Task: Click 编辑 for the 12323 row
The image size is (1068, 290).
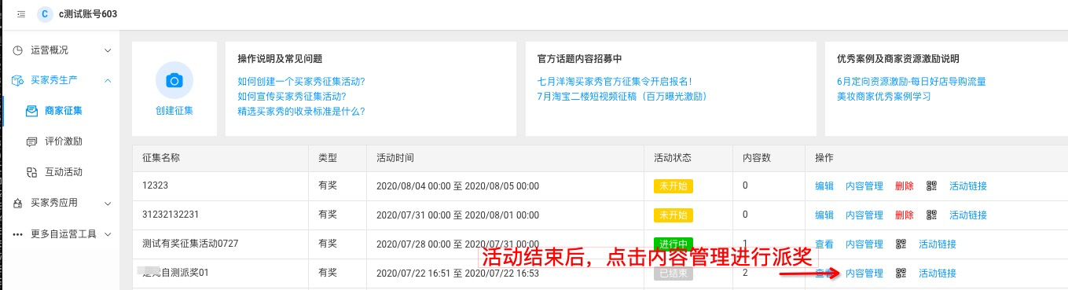Action: (824, 186)
